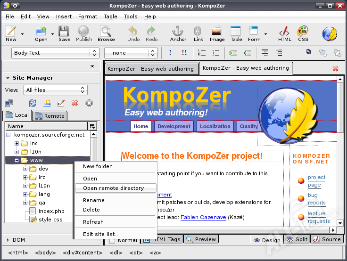Click the Anchor toolbar icon
Viewport: 347px width, 261px height.
tap(178, 34)
